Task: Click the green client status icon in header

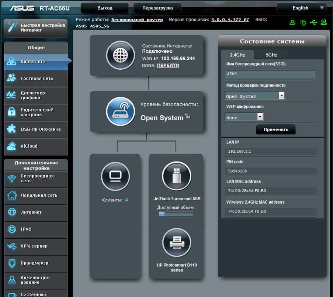Action: click(x=303, y=22)
